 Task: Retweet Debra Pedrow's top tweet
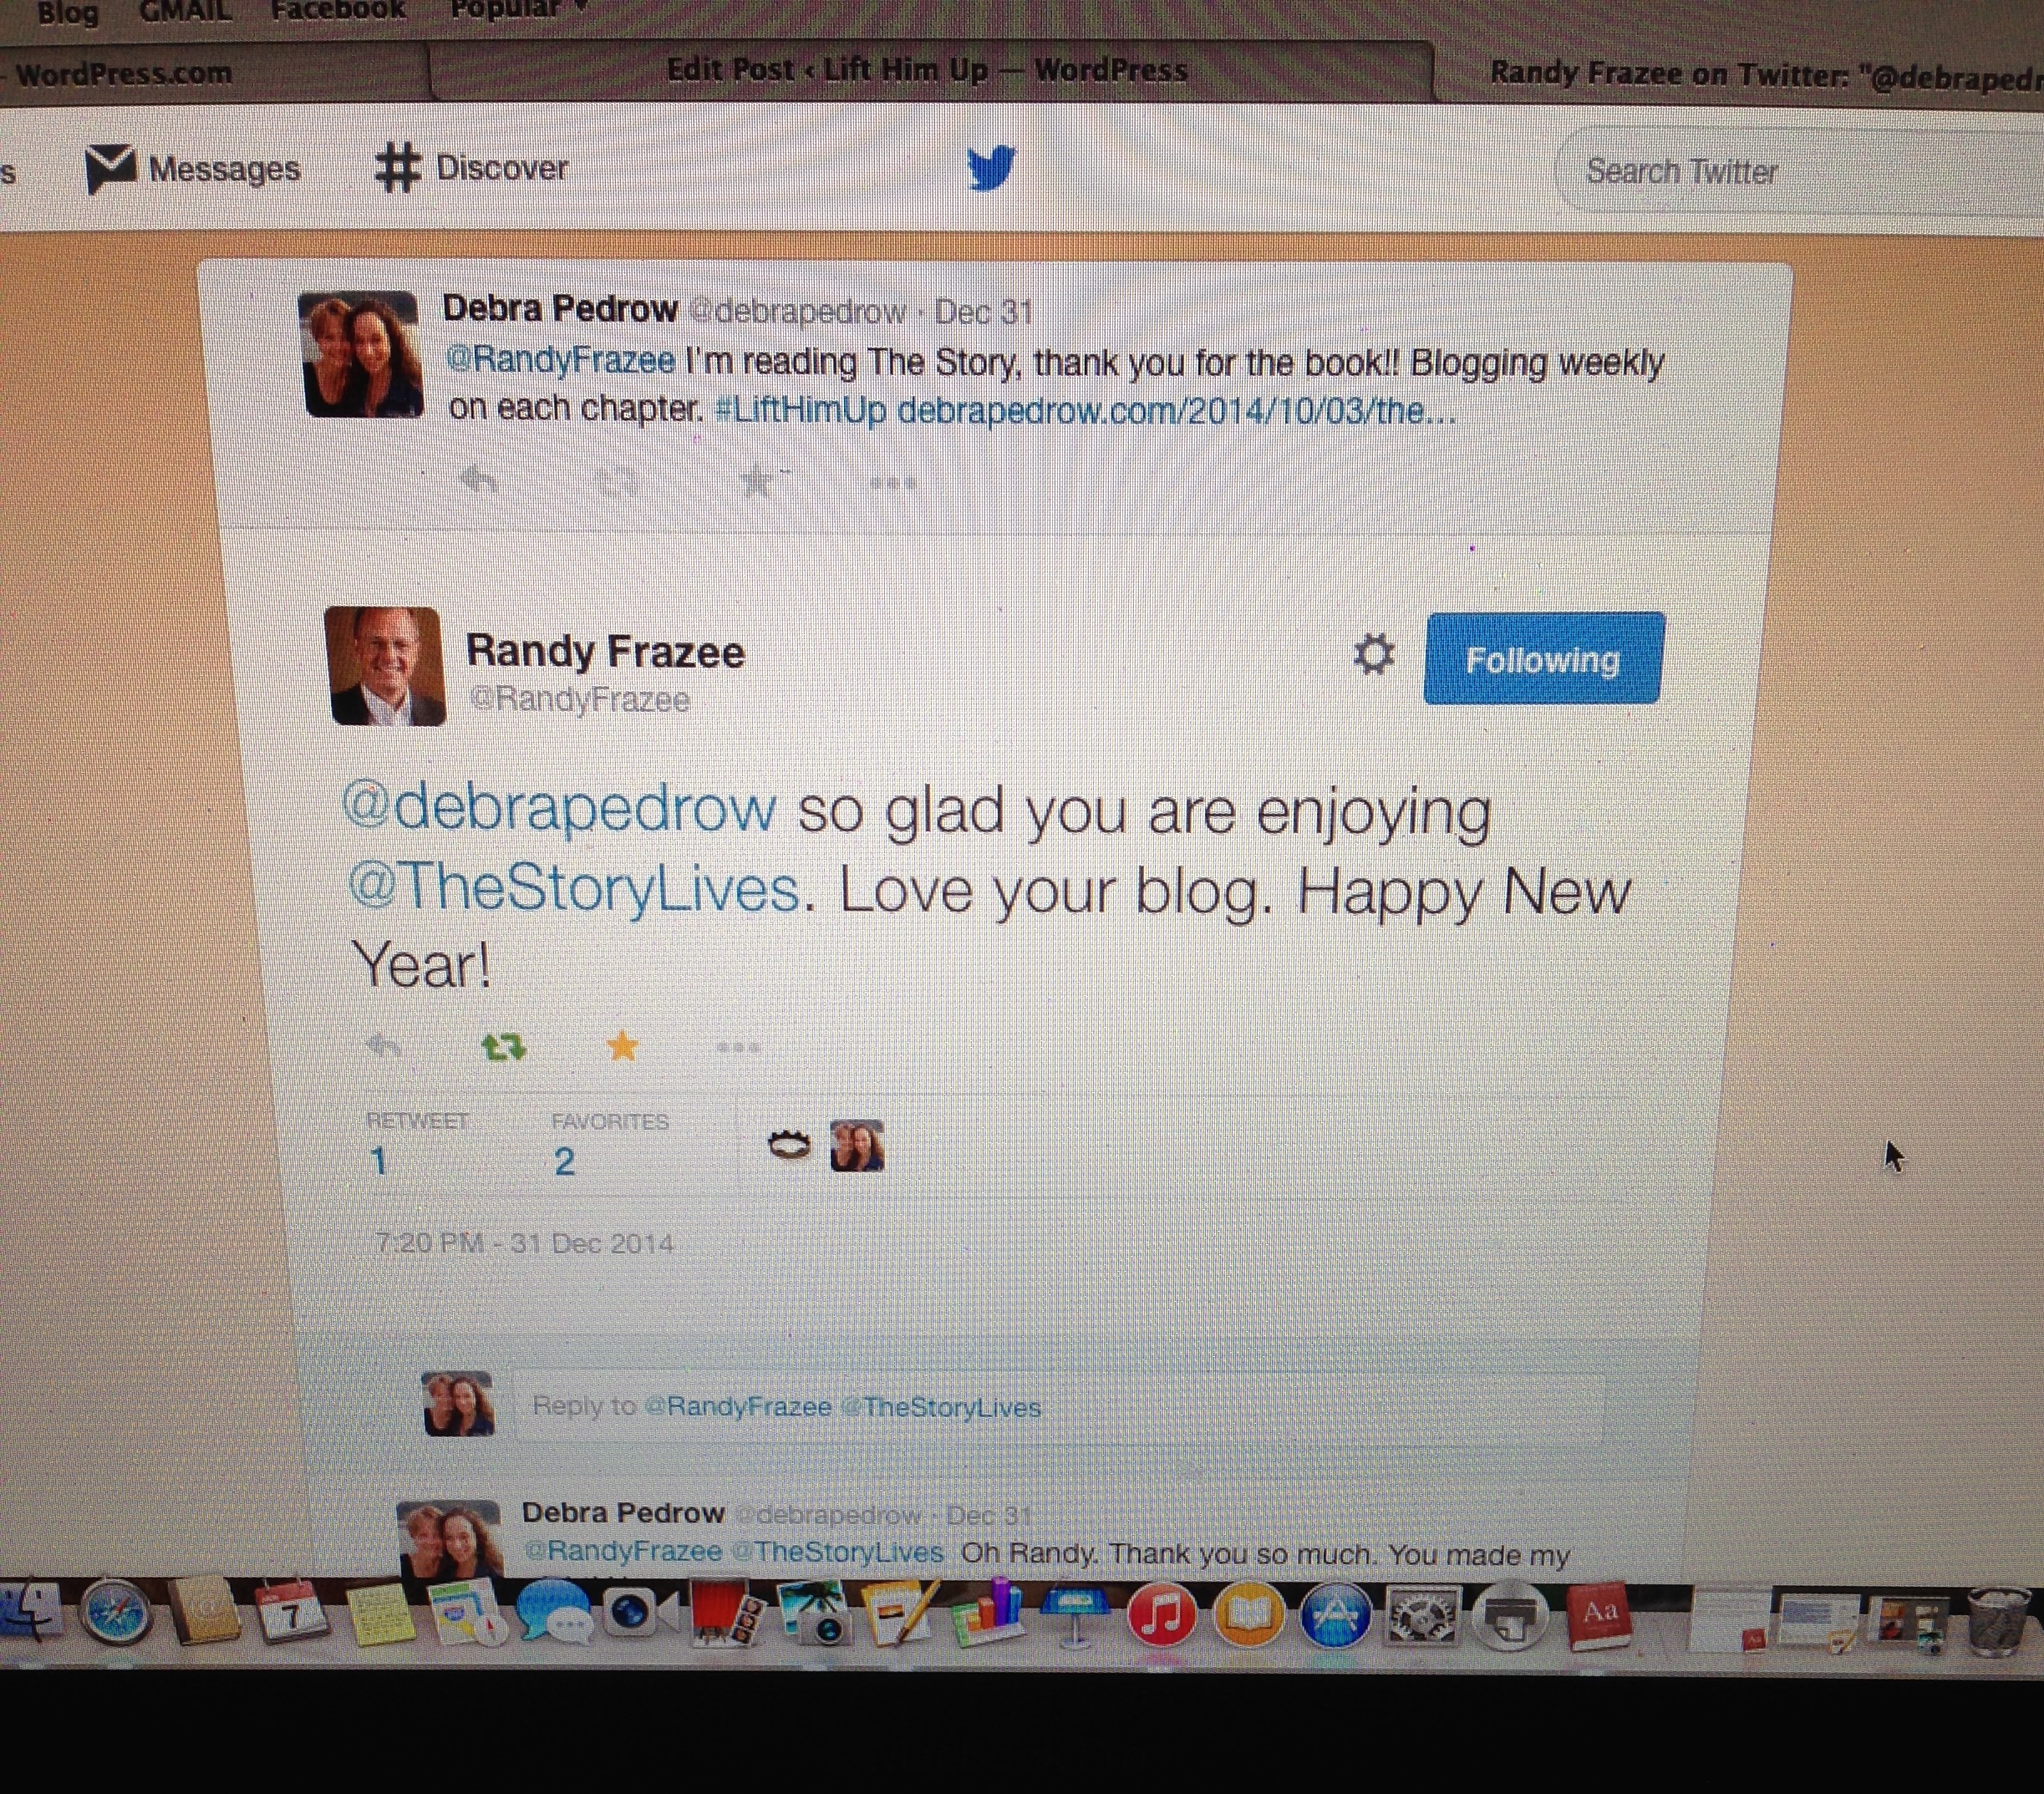coord(617,482)
